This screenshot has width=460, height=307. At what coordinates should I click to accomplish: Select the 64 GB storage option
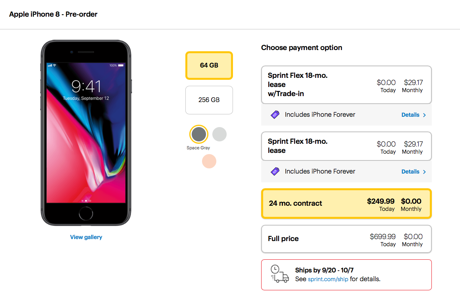(209, 66)
